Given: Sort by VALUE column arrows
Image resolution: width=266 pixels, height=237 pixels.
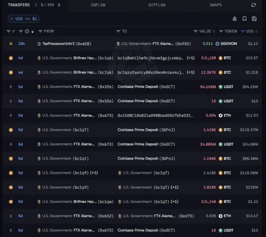Looking at the screenshot, I should [214, 31].
